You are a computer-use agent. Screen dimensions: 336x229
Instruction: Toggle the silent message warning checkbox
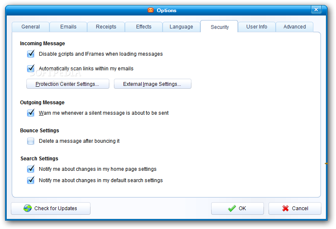pyautogui.click(x=31, y=113)
